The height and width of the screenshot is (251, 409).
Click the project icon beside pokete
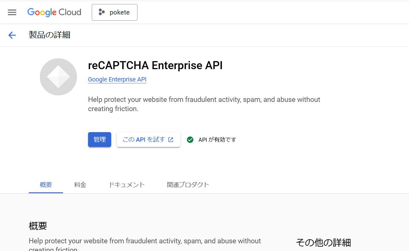pos(102,12)
